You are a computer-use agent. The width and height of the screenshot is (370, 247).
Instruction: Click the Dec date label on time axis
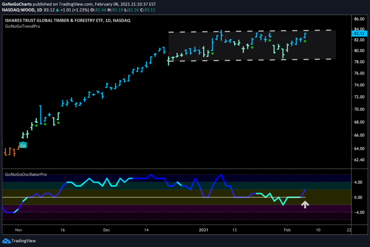[107, 230]
